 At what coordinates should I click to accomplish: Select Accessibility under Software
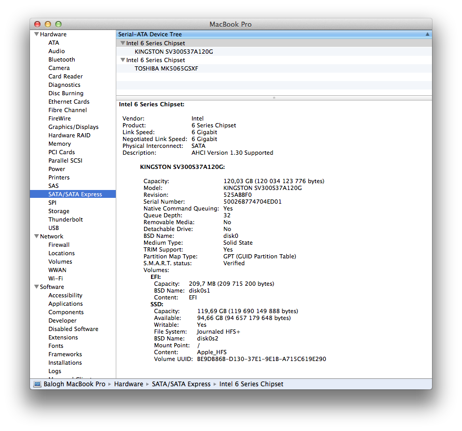click(65, 295)
